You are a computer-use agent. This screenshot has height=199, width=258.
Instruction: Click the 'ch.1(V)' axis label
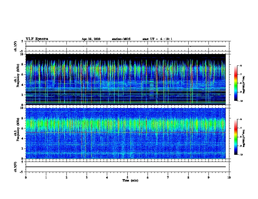[x=16, y=46]
